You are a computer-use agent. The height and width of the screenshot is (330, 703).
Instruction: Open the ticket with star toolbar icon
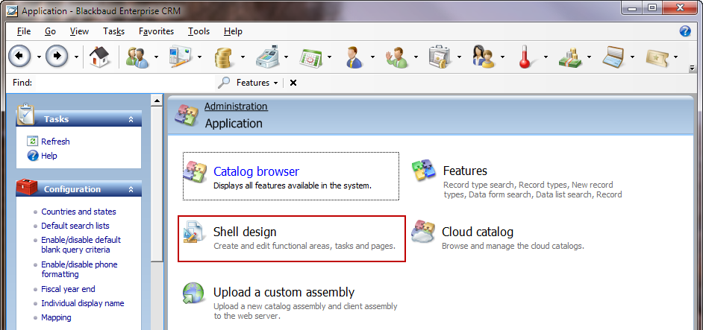click(x=657, y=57)
